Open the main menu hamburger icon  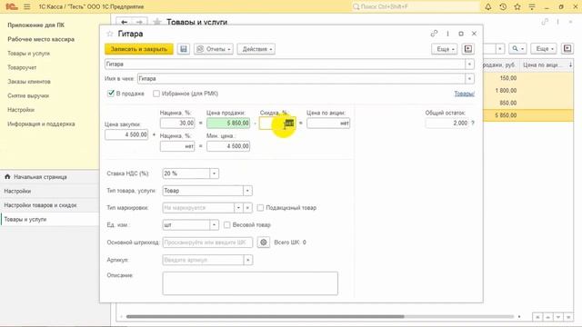coord(26,6)
